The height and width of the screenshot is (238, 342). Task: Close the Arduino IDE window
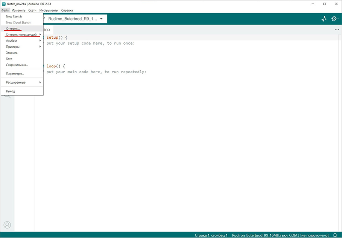pos(336,4)
